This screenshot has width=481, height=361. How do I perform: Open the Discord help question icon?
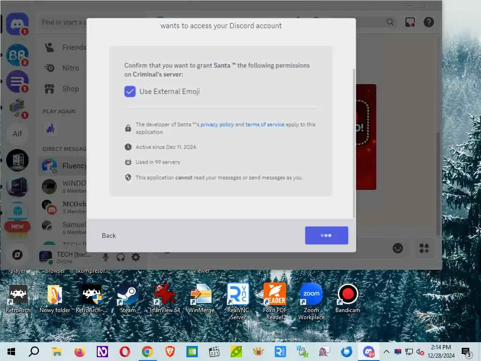coord(428,22)
